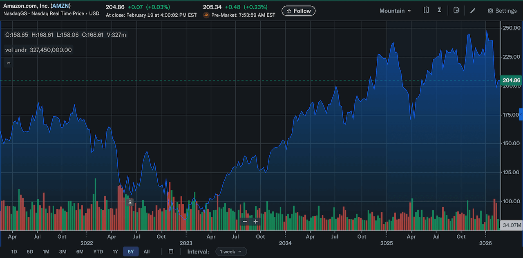
Task: Click the comparison brackets icon
Action: click(x=426, y=10)
